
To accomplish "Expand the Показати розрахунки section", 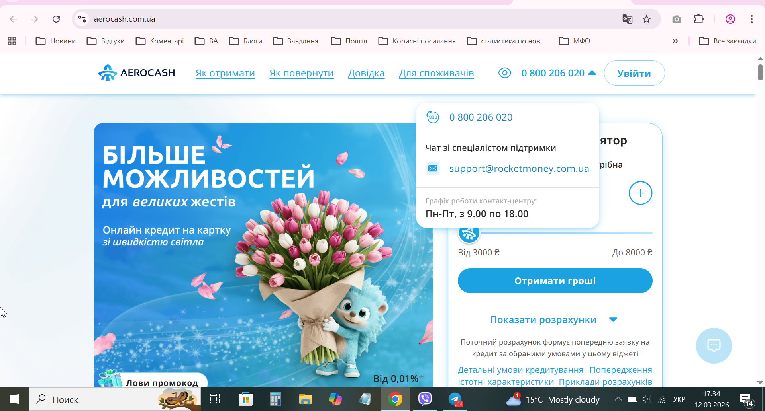I will (x=554, y=319).
